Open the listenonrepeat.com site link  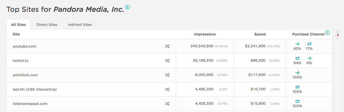(30, 104)
